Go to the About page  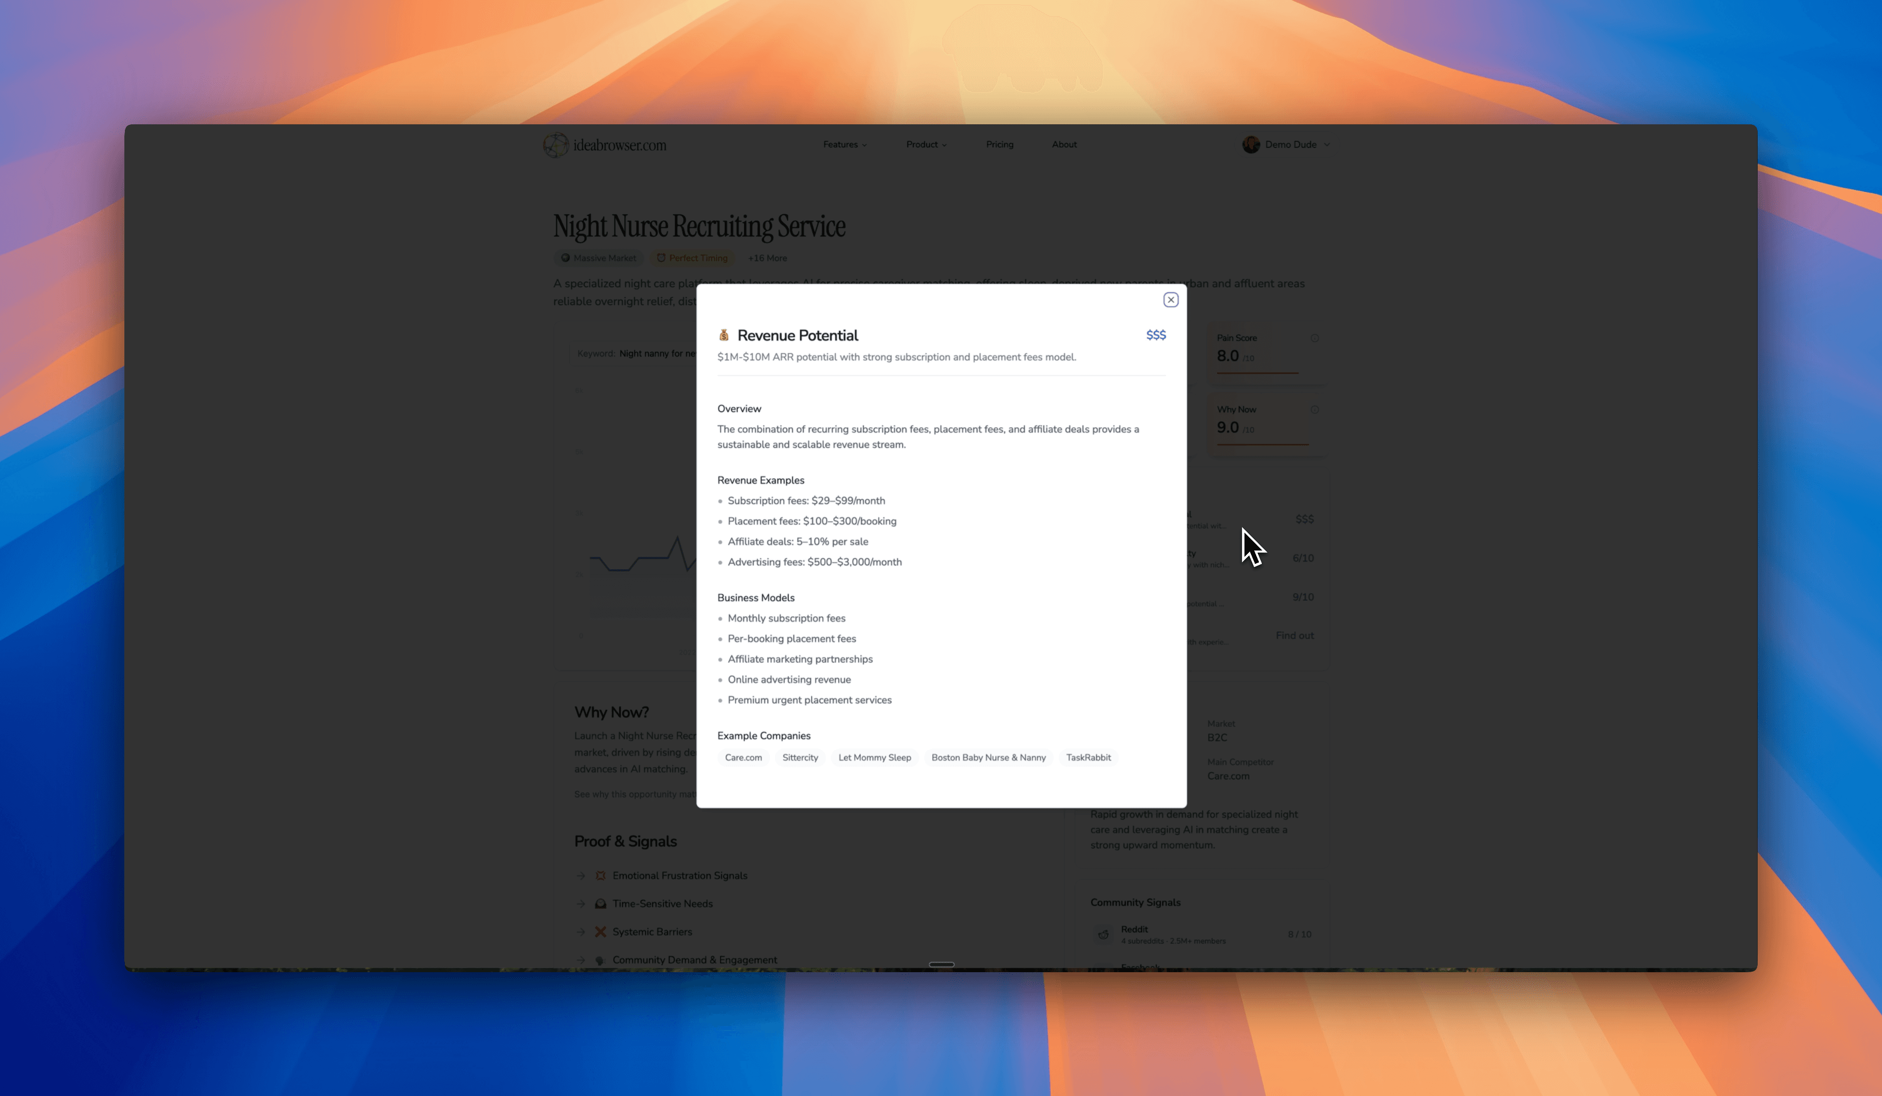click(1064, 145)
